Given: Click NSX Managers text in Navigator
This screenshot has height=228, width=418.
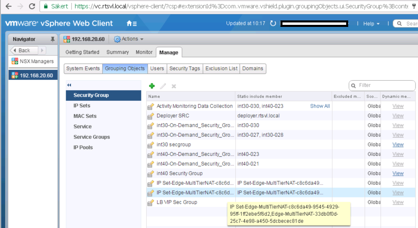Looking at the screenshot, I should tap(37, 61).
